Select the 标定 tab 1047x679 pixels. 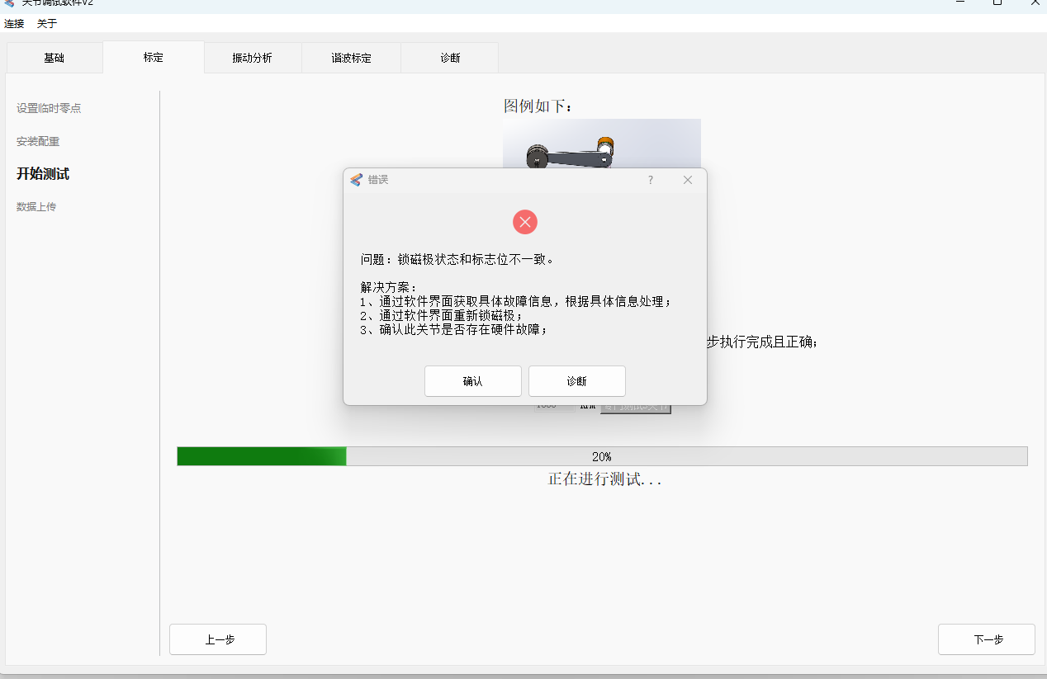[x=154, y=57]
